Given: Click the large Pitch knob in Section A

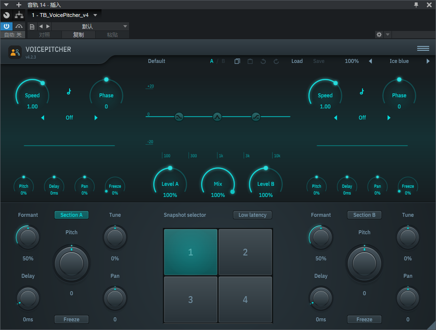Looking at the screenshot, I should pyautogui.click(x=72, y=263).
